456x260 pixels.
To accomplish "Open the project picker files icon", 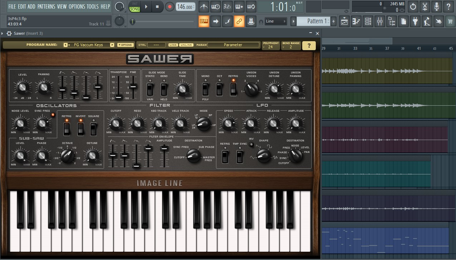I will (403, 21).
